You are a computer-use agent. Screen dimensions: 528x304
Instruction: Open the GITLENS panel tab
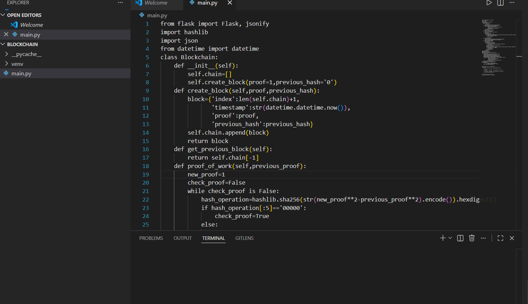pos(244,238)
